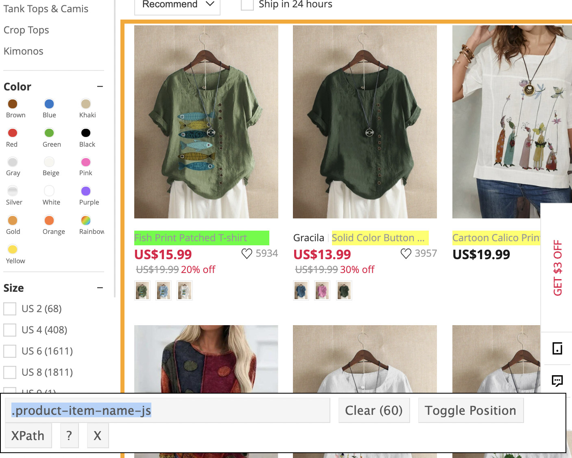Image resolution: width=572 pixels, height=458 pixels.
Task: Filter by Beige color swatch
Action: pos(49,162)
